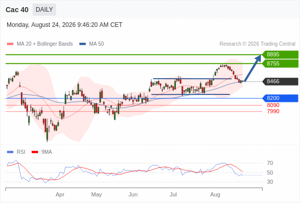Click the DAILY timeframe button

(44, 10)
